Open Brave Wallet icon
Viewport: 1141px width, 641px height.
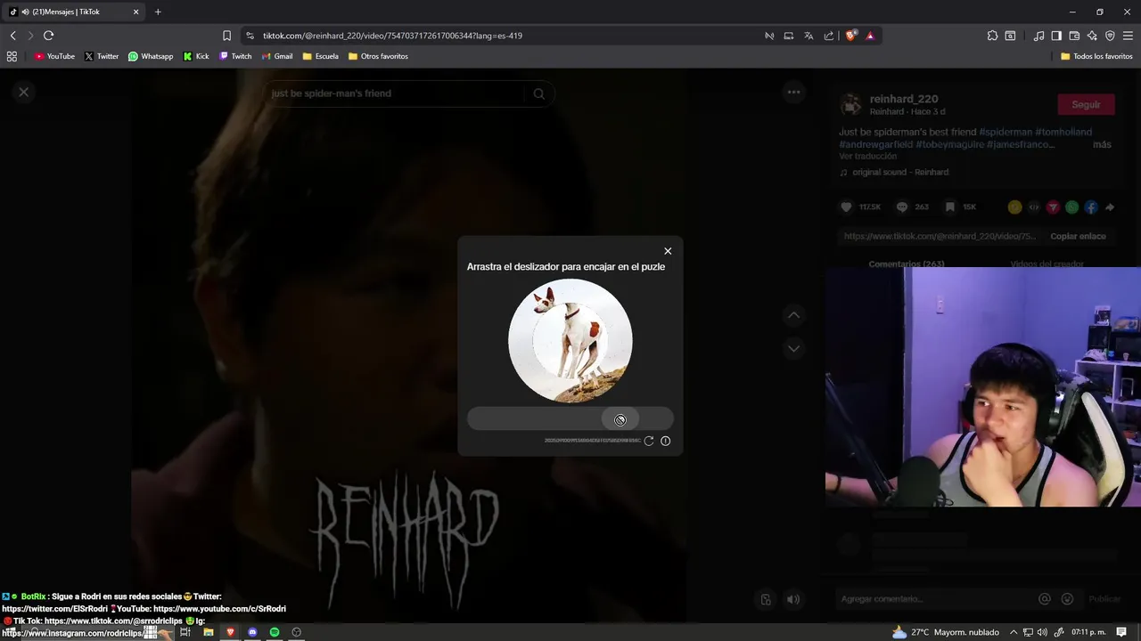[1074, 36]
